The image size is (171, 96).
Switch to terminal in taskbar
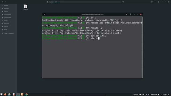tap(18, 94)
